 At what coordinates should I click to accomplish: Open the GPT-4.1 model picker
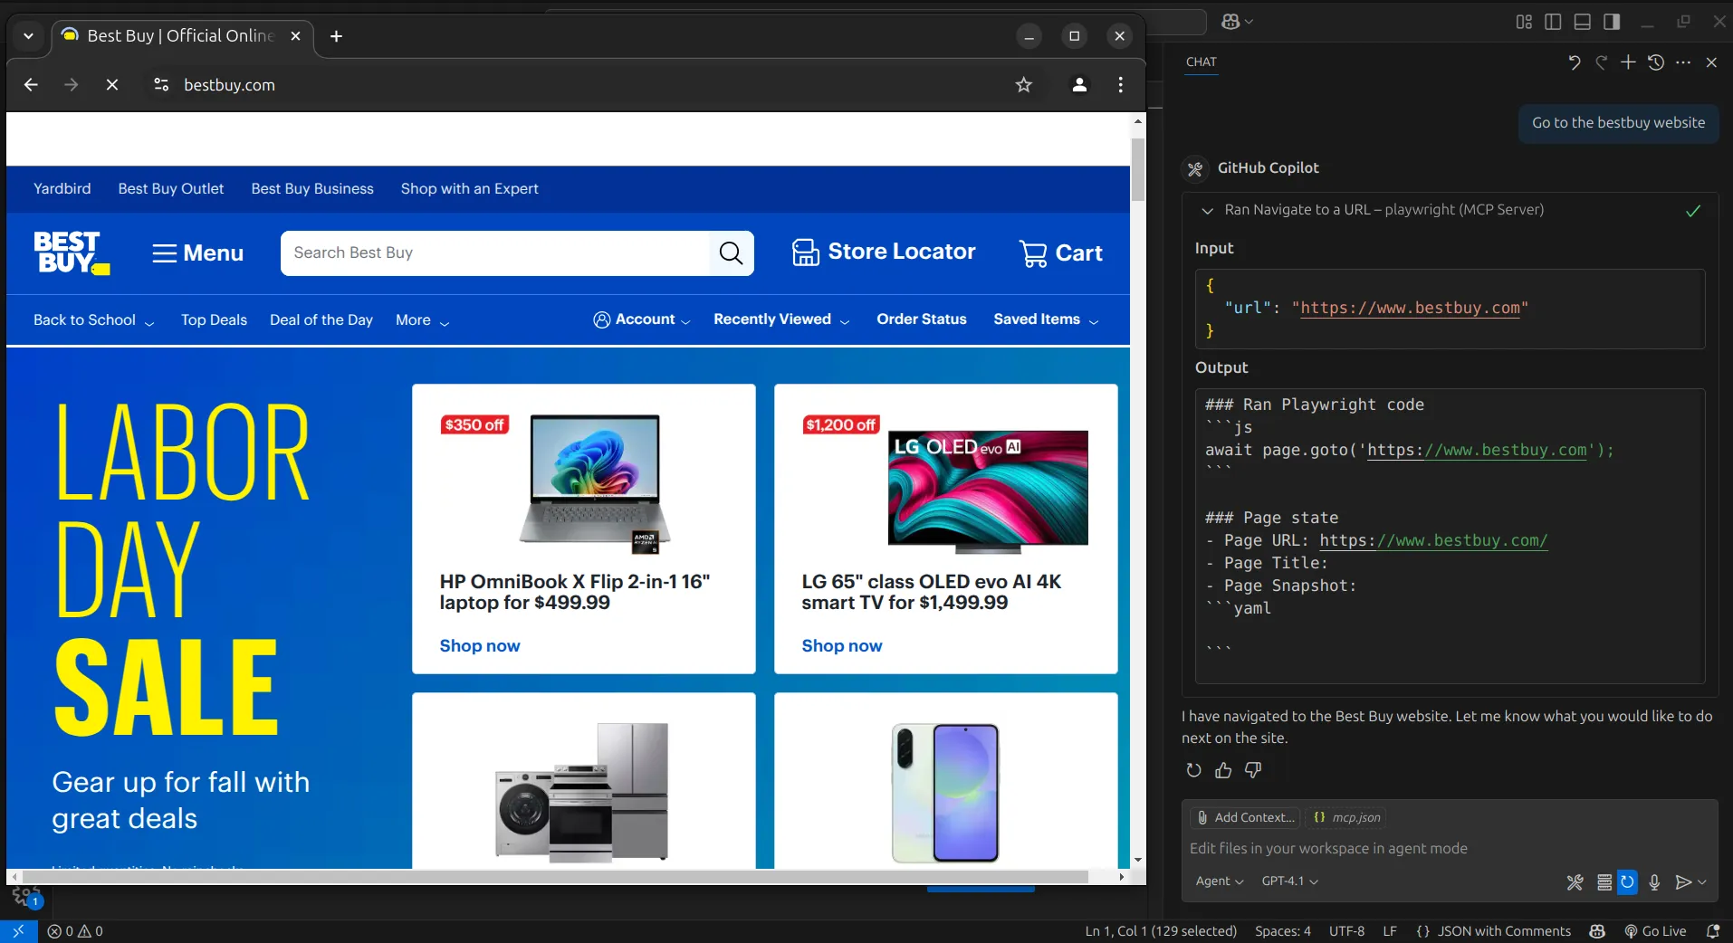pyautogui.click(x=1289, y=881)
